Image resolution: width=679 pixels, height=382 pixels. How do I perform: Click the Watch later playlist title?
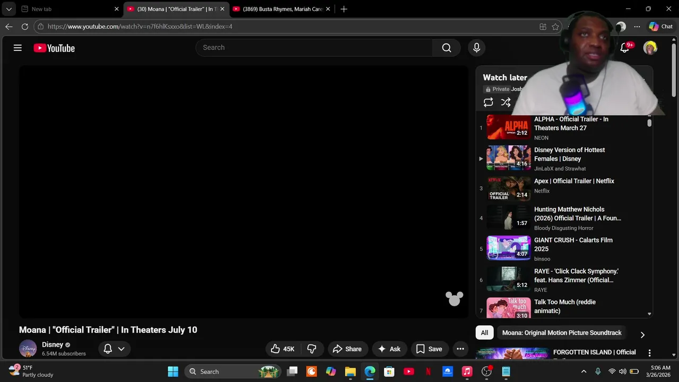tap(505, 77)
